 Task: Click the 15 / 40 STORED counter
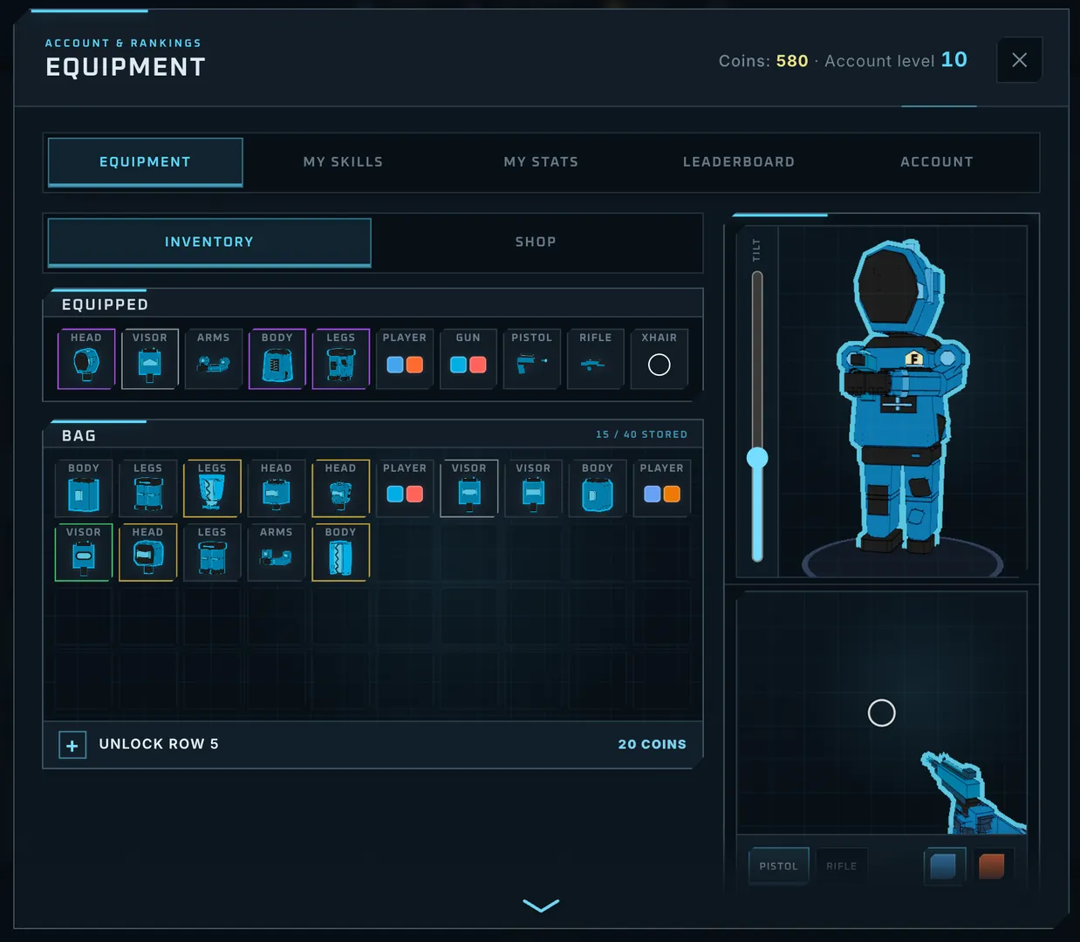641,434
